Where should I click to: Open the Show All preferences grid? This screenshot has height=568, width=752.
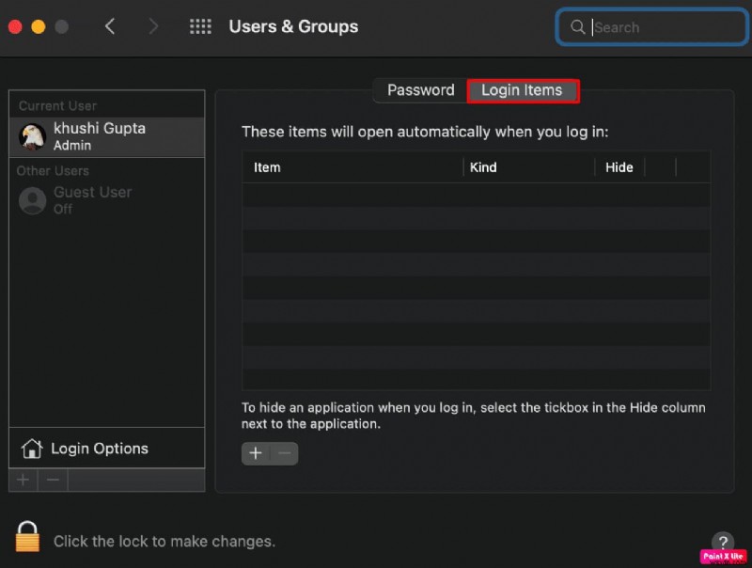click(x=200, y=26)
